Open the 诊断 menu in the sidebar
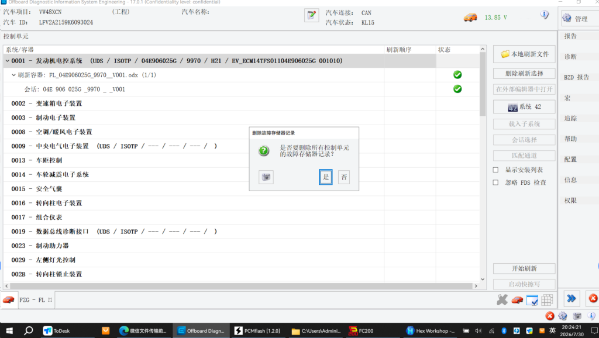 pyautogui.click(x=570, y=57)
